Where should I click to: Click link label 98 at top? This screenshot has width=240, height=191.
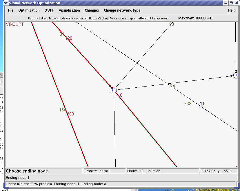[172, 24]
